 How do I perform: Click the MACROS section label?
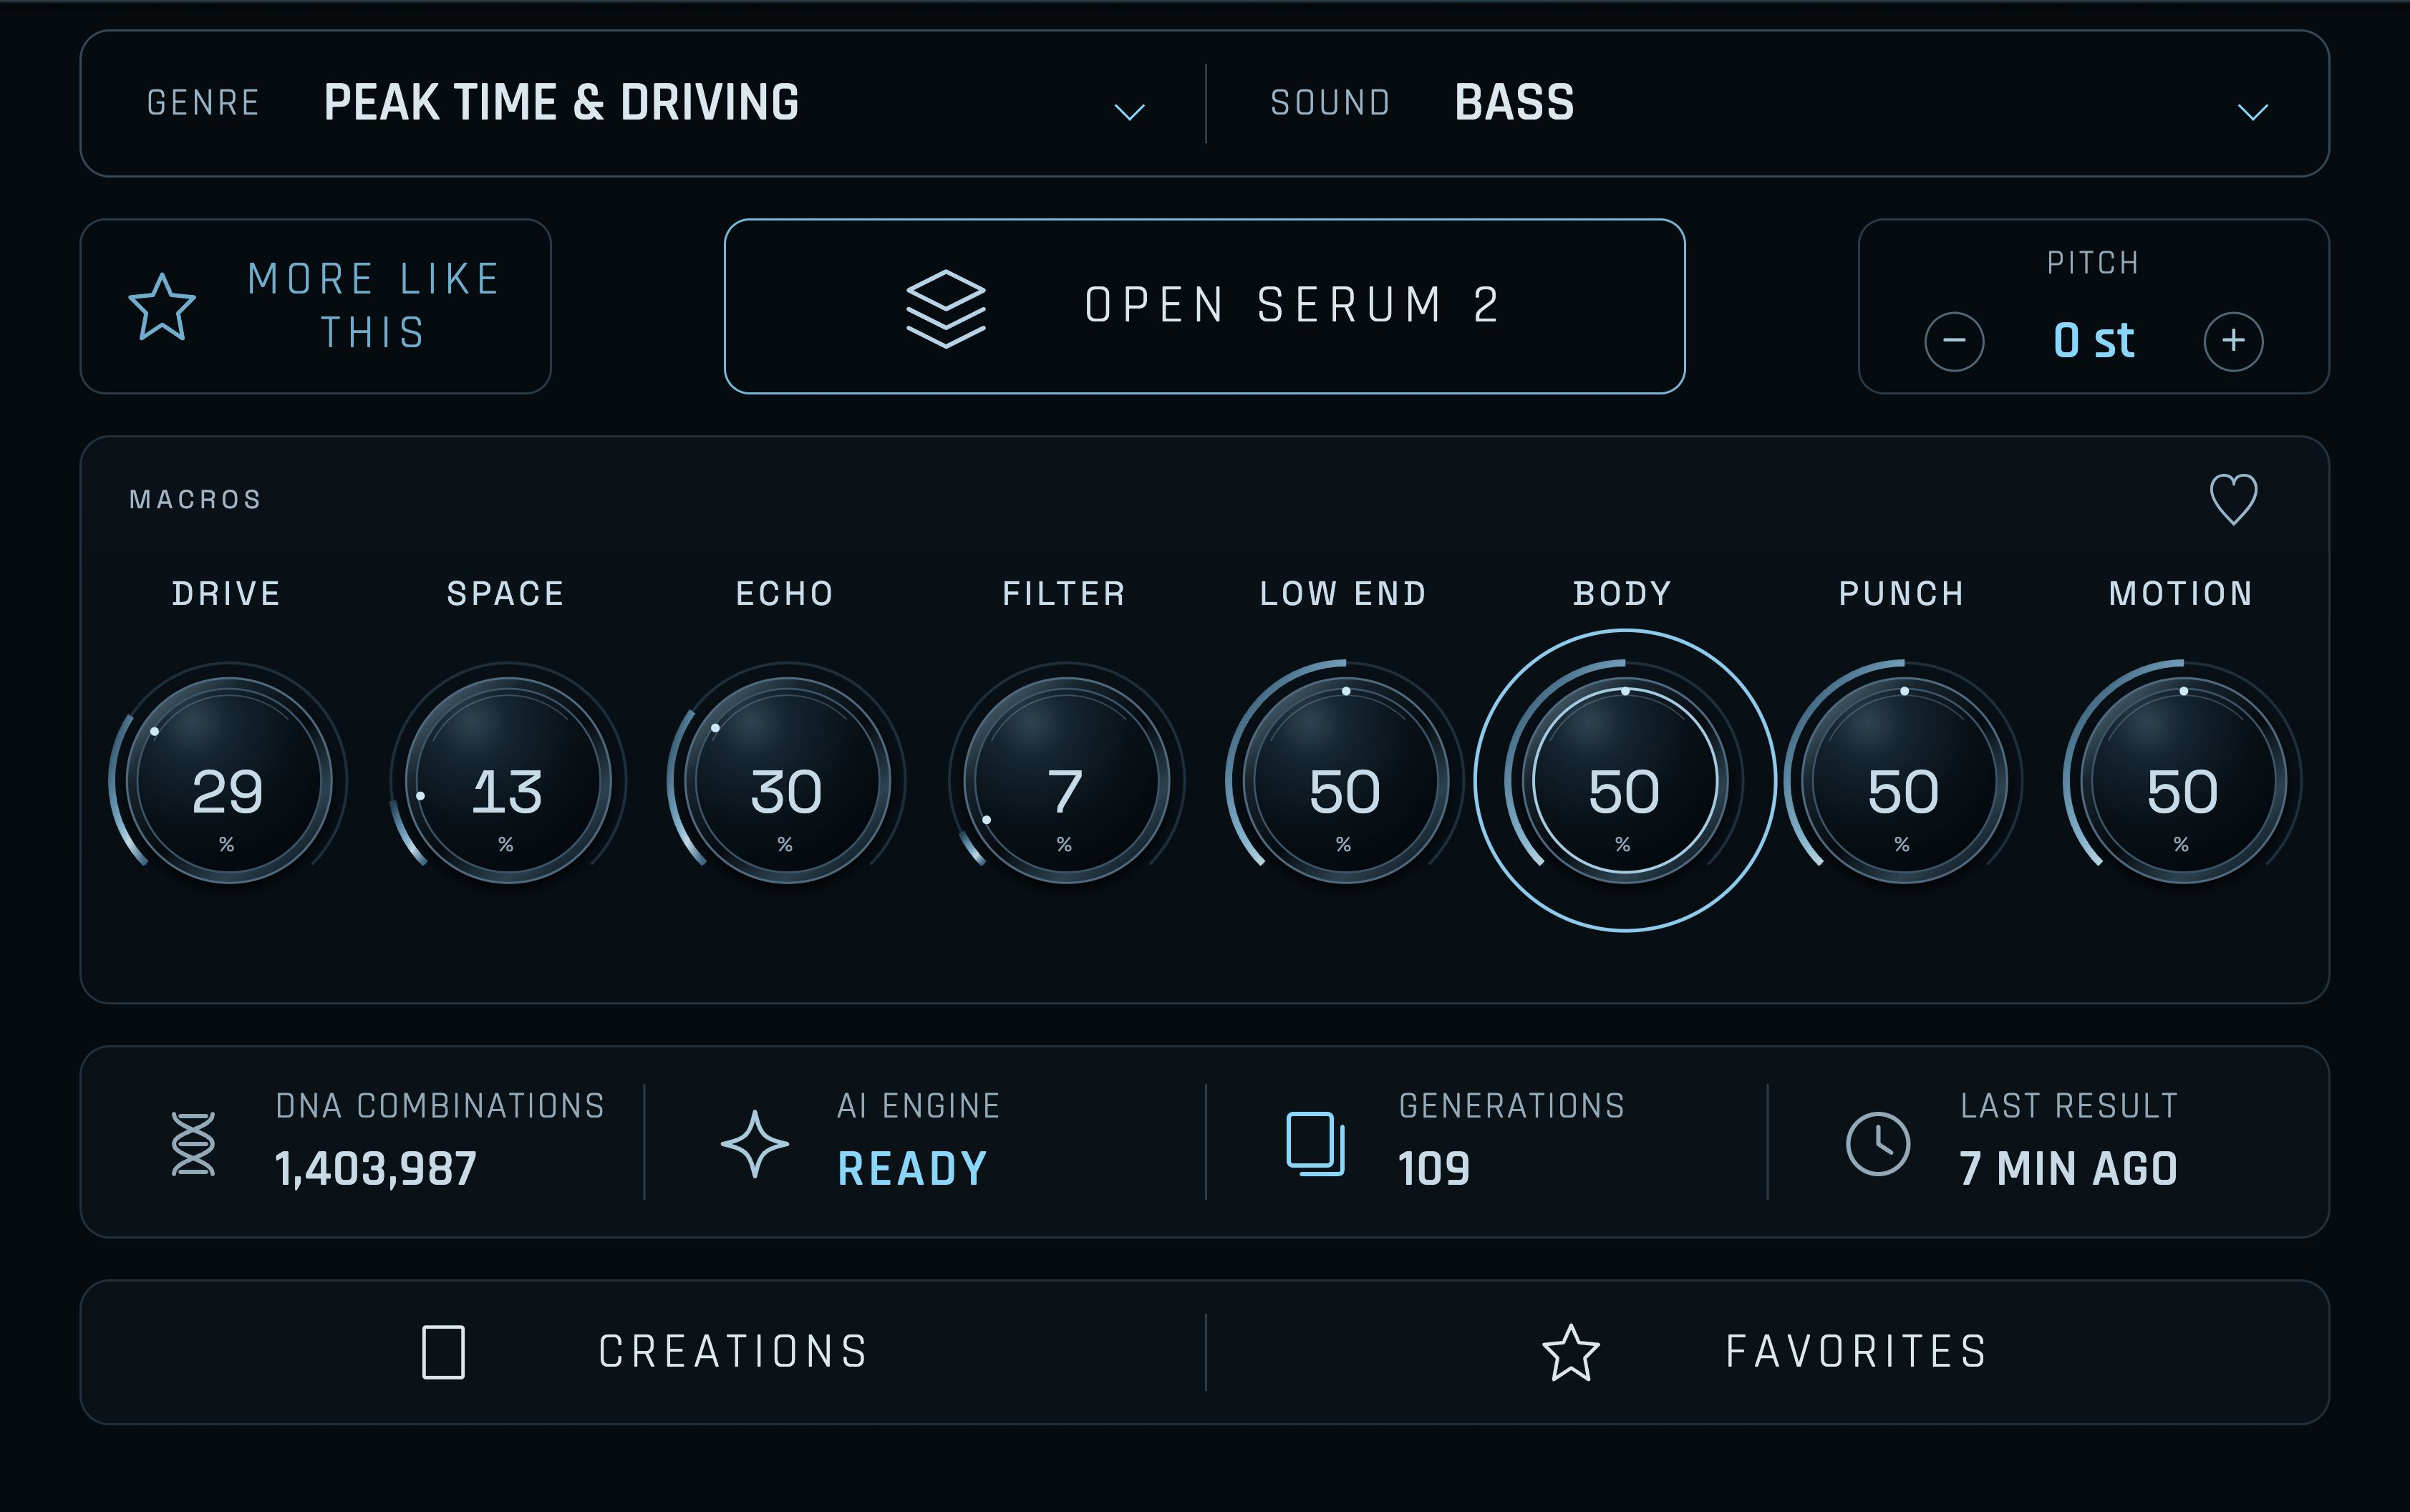tap(195, 499)
